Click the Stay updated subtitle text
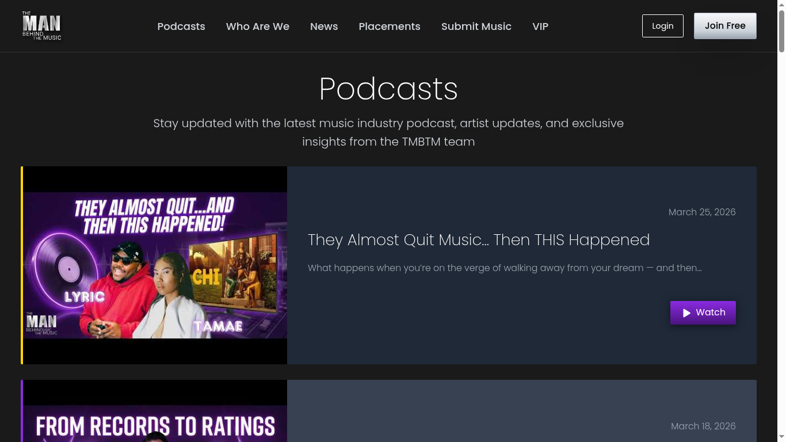The height and width of the screenshot is (442, 786). coord(388,132)
